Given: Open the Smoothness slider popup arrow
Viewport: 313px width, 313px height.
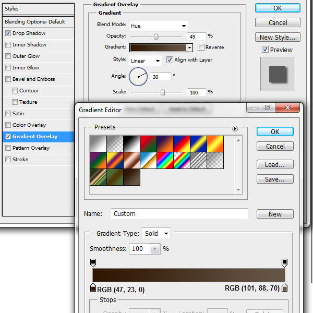Looking at the screenshot, I should click(155, 249).
